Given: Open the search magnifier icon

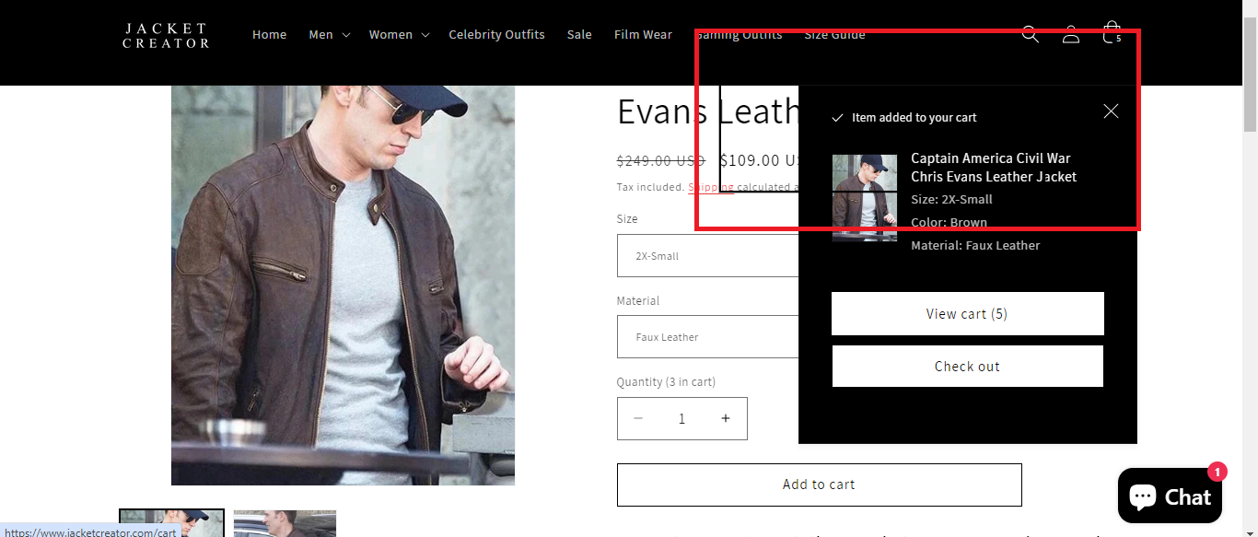Looking at the screenshot, I should coord(1030,35).
